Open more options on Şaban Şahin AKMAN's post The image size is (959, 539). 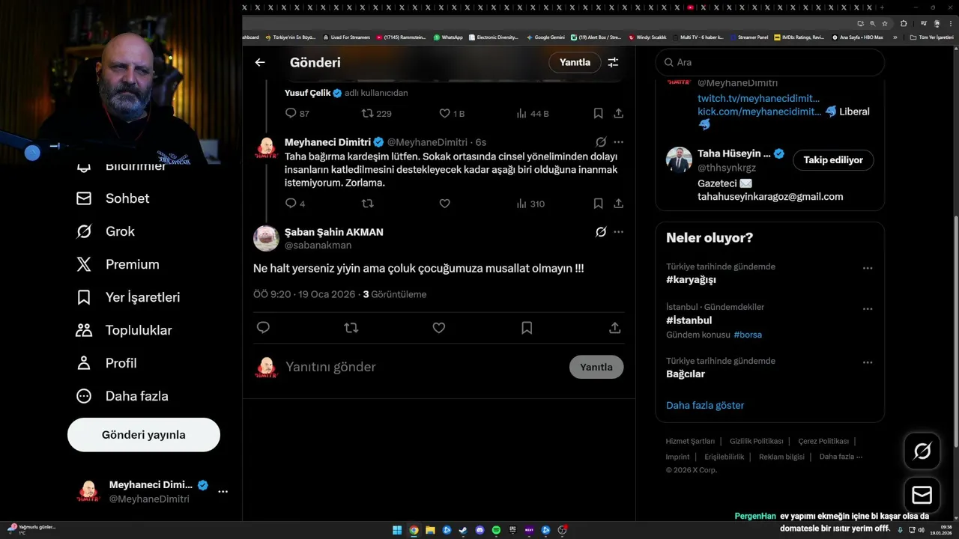[618, 232]
